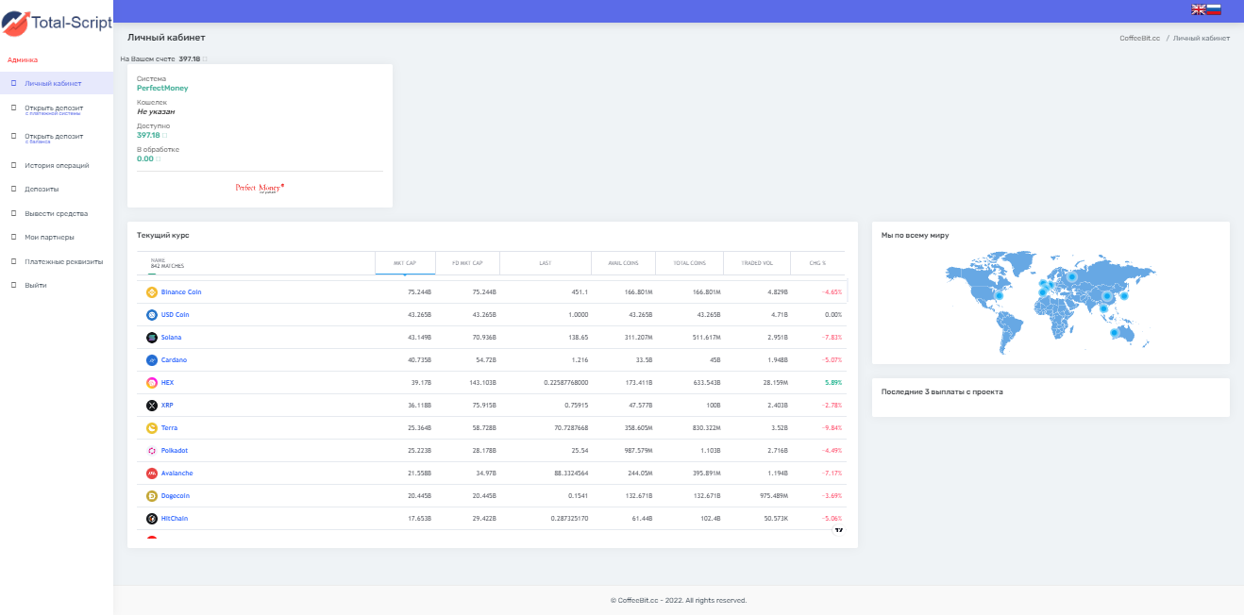Click the Не указан wallet value

[156, 111]
